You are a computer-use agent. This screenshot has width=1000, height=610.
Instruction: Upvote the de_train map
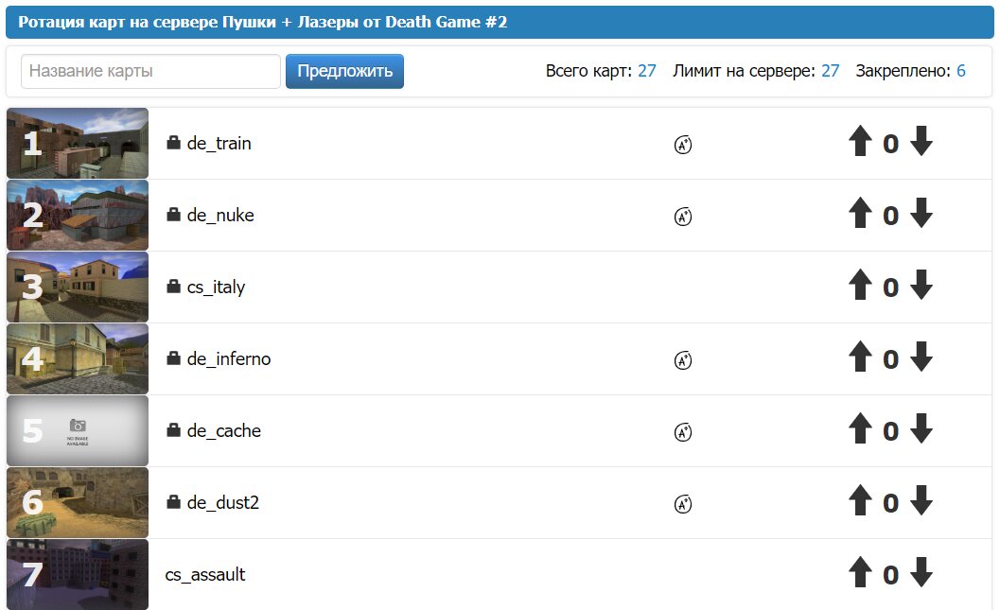pos(860,143)
